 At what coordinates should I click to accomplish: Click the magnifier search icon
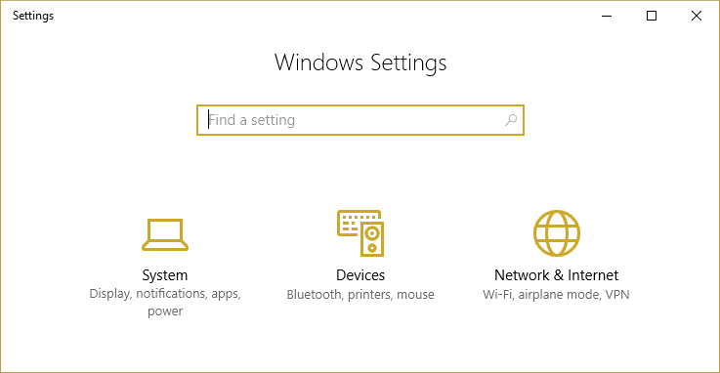pyautogui.click(x=511, y=120)
